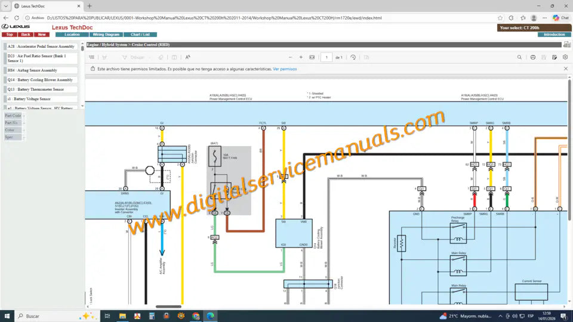Select i1 Battery Voltage Sensor item
The image size is (573, 322).
[41, 98]
